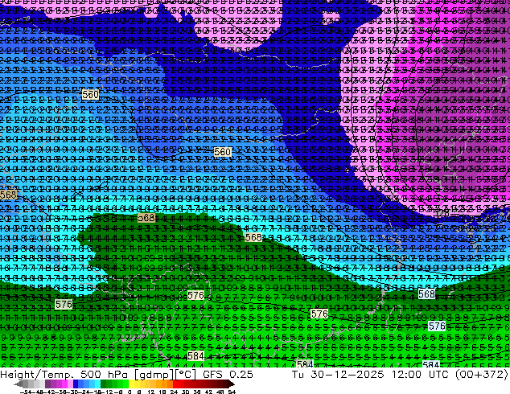Click the rightmost "576" contour label

pyautogui.click(x=437, y=326)
